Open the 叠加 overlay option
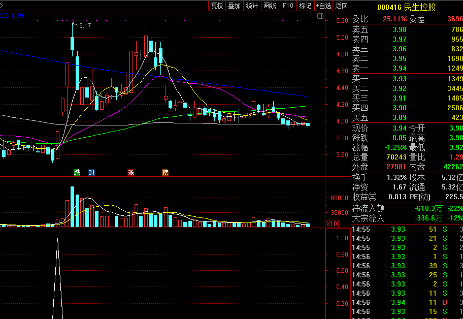The height and width of the screenshot is (319, 463). click(235, 6)
